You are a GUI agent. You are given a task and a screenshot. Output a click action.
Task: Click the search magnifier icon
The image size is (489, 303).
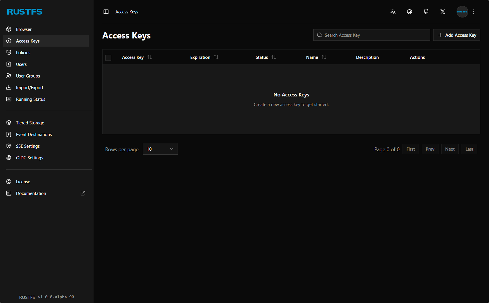320,35
